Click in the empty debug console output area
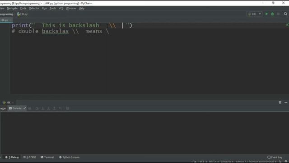The height and width of the screenshot is (163, 289). (144, 133)
